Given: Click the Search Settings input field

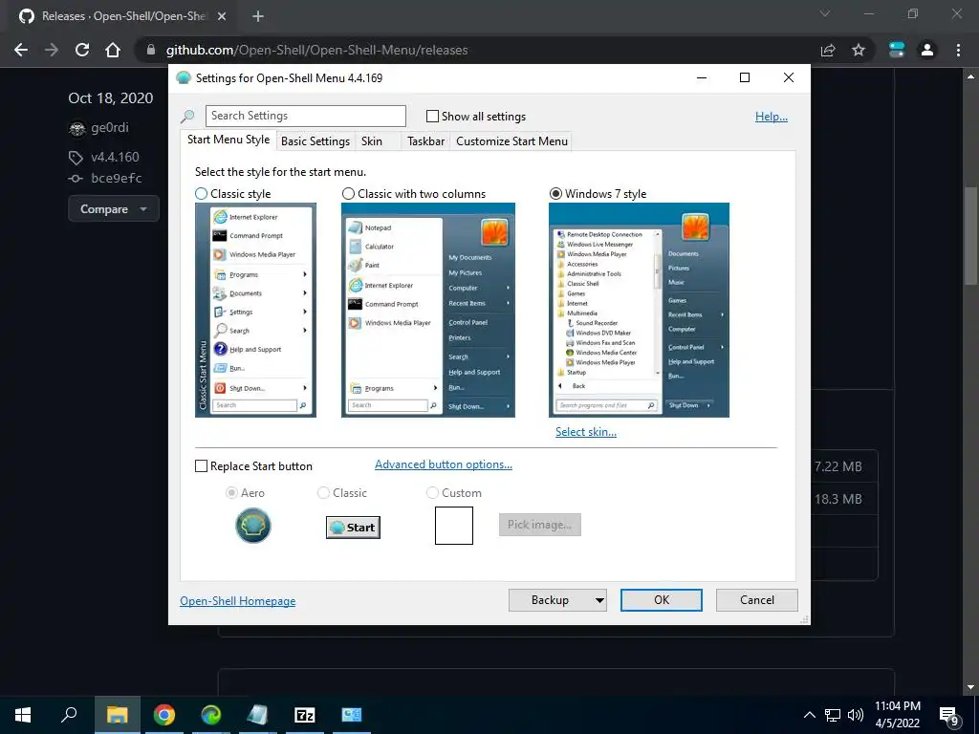Looking at the screenshot, I should click(305, 116).
